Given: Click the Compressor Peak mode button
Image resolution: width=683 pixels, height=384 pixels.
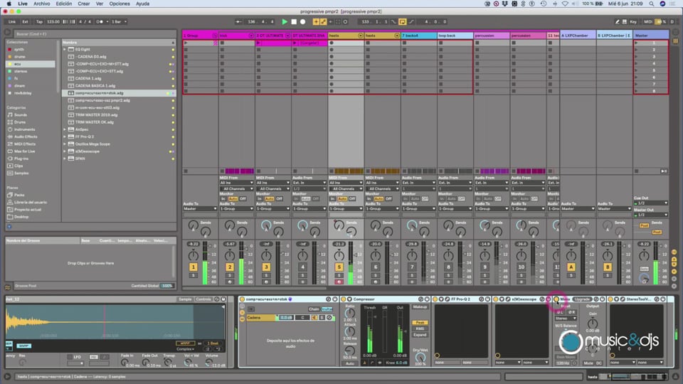Looking at the screenshot, I should [x=420, y=323].
